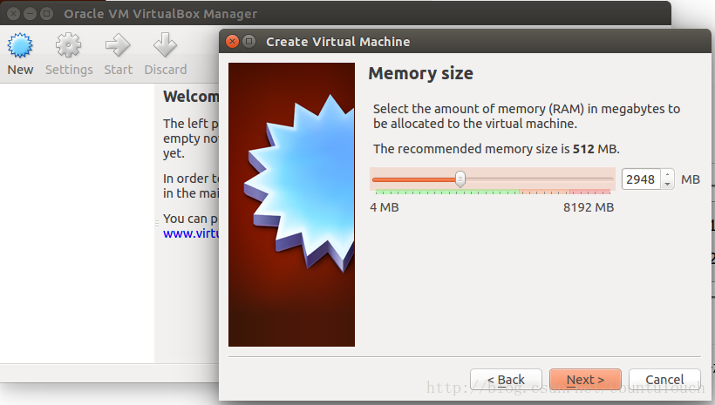The width and height of the screenshot is (715, 405).
Task: Close the Create Virtual Machine dialog
Action: coord(232,42)
